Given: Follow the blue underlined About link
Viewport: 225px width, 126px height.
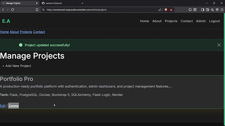Looking at the screenshot, I should coord(14,32).
